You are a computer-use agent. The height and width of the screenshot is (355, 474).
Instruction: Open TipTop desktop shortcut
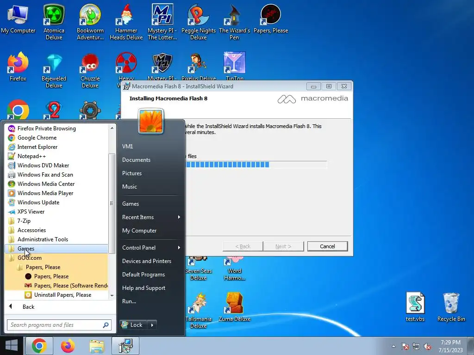tap(234, 66)
